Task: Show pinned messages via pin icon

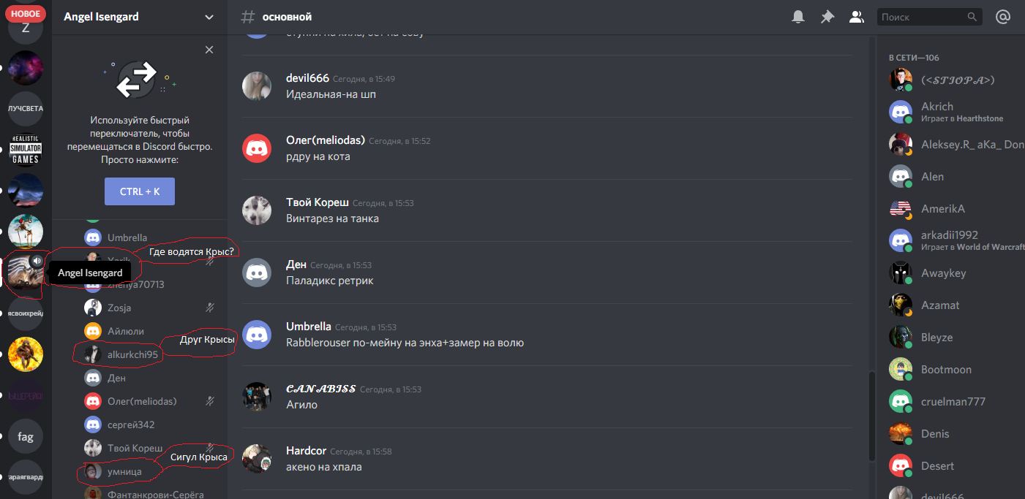Action: tap(827, 17)
